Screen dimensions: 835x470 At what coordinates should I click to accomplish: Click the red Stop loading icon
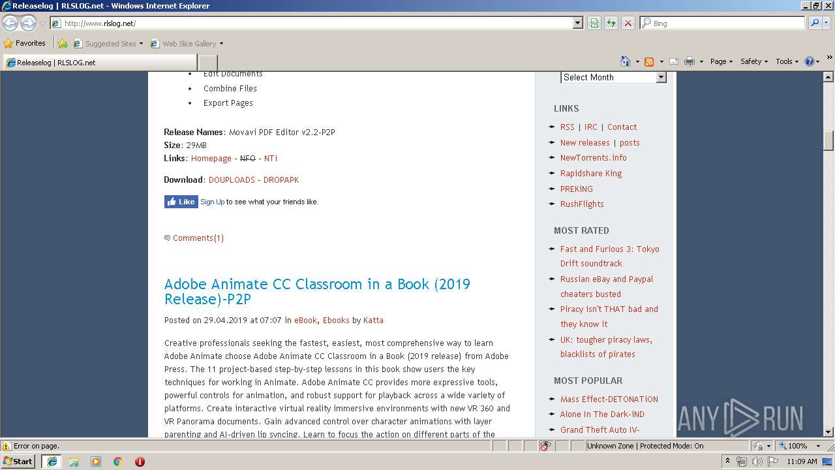tap(628, 23)
